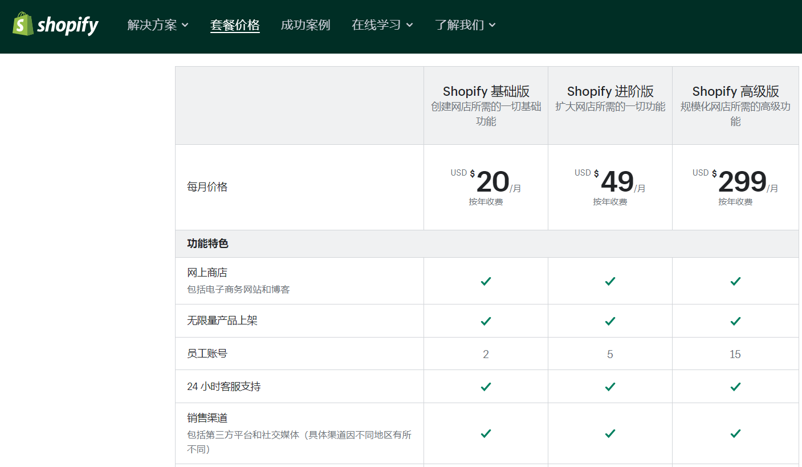Select the 套餐价格 navigation item
This screenshot has height=467, width=802.
click(235, 25)
